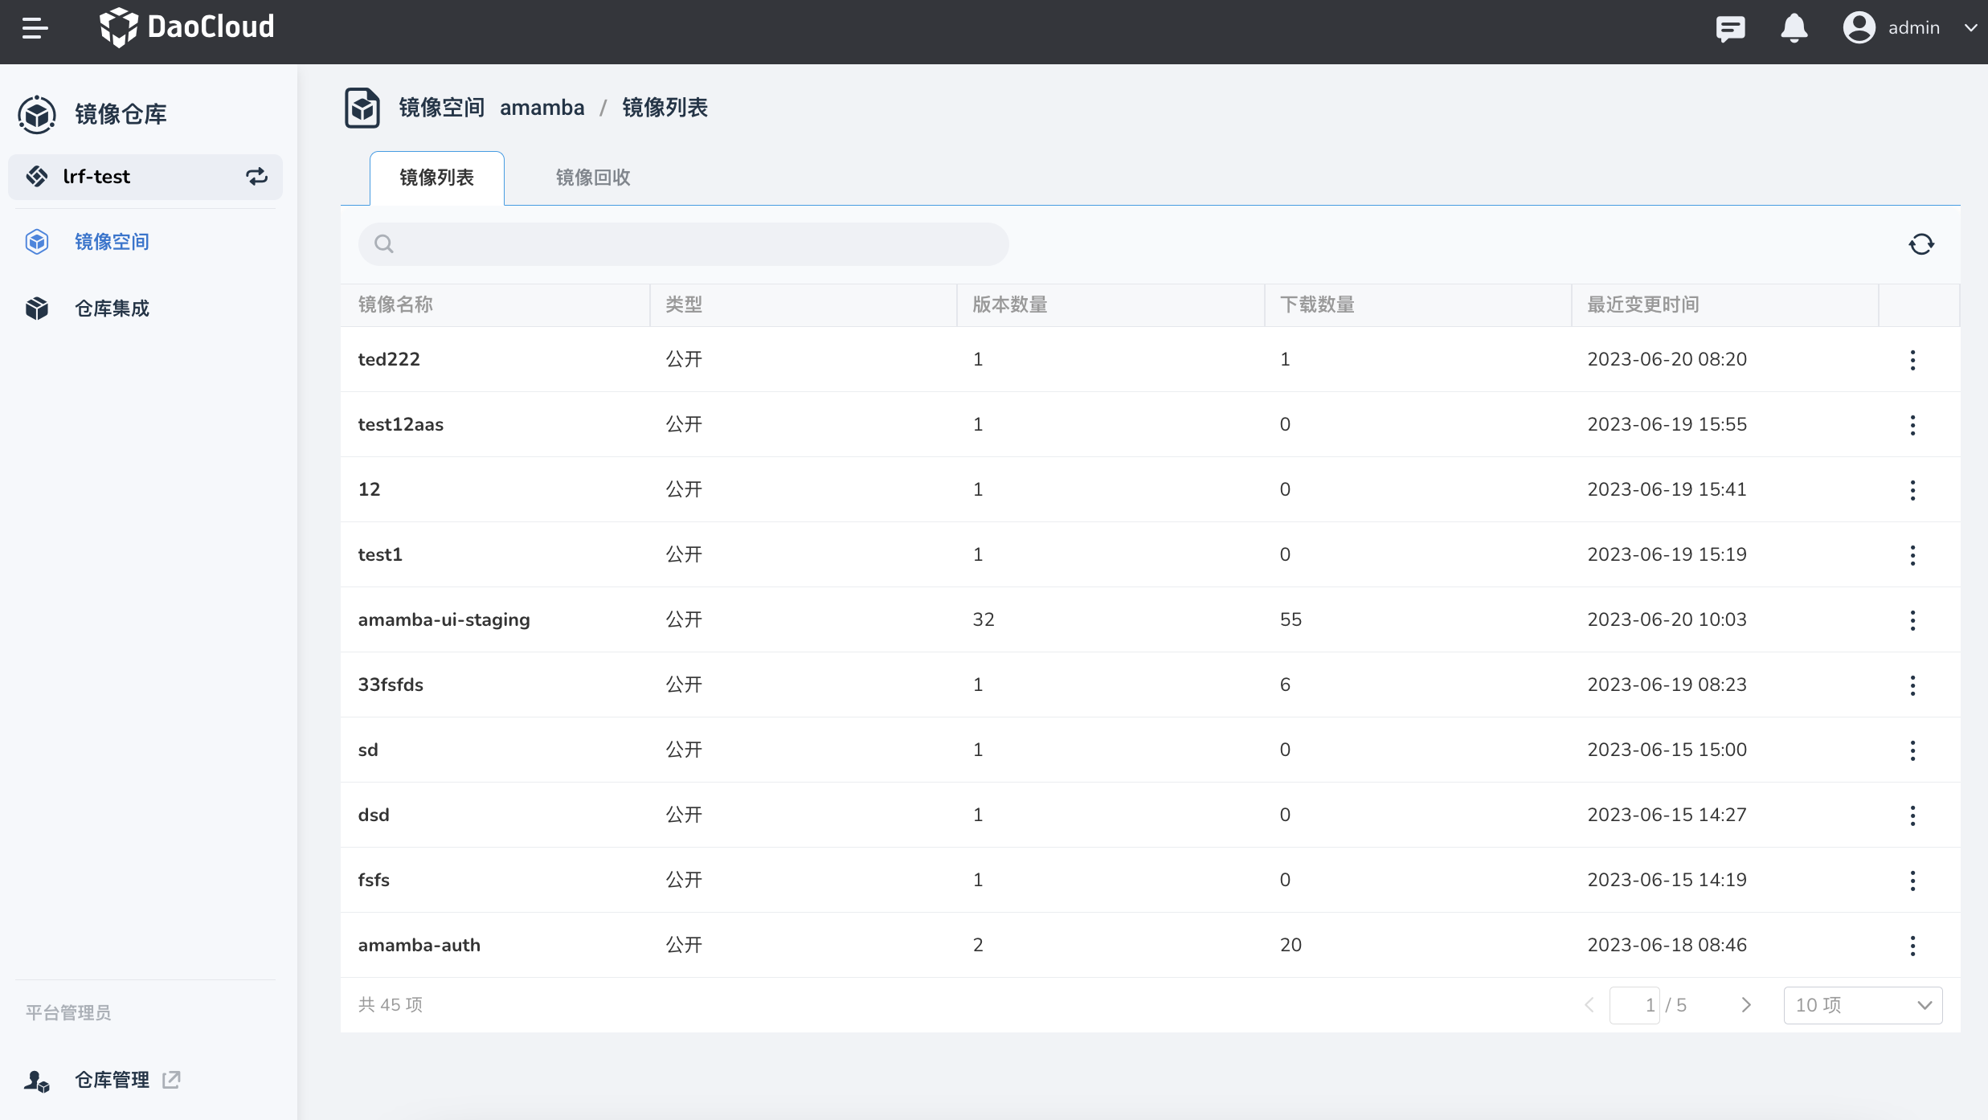Click the 共 45 项 total count

tap(391, 1005)
